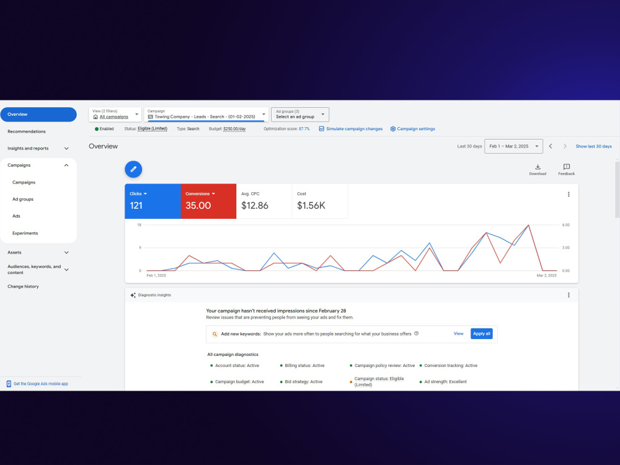This screenshot has width=620, height=465.
Task: Open Campaign settings link
Action: click(x=415, y=129)
